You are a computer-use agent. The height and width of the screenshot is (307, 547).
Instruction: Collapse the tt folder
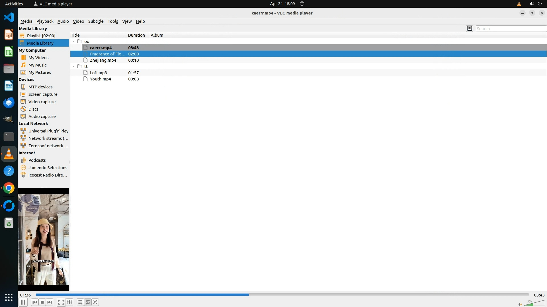click(x=73, y=66)
